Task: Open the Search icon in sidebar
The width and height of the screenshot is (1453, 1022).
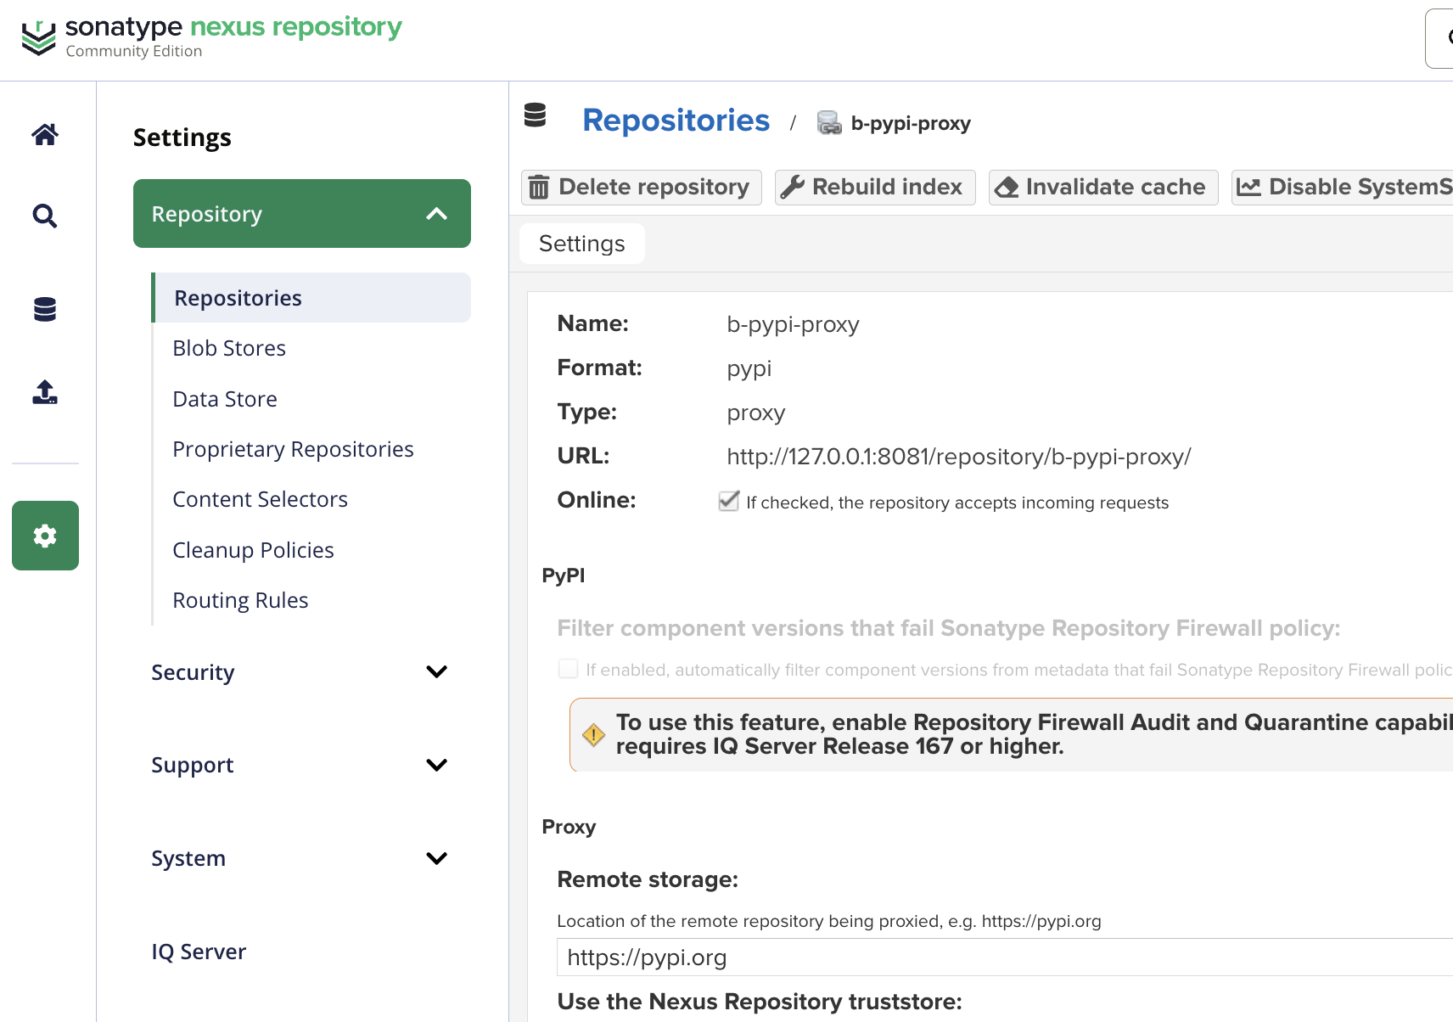Action: 45,216
